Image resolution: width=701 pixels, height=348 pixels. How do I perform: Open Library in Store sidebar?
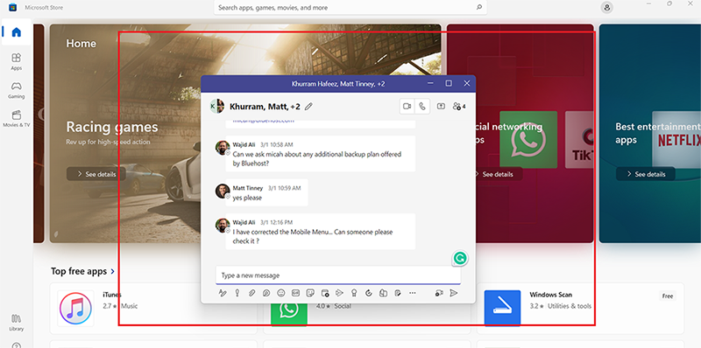pyautogui.click(x=17, y=323)
